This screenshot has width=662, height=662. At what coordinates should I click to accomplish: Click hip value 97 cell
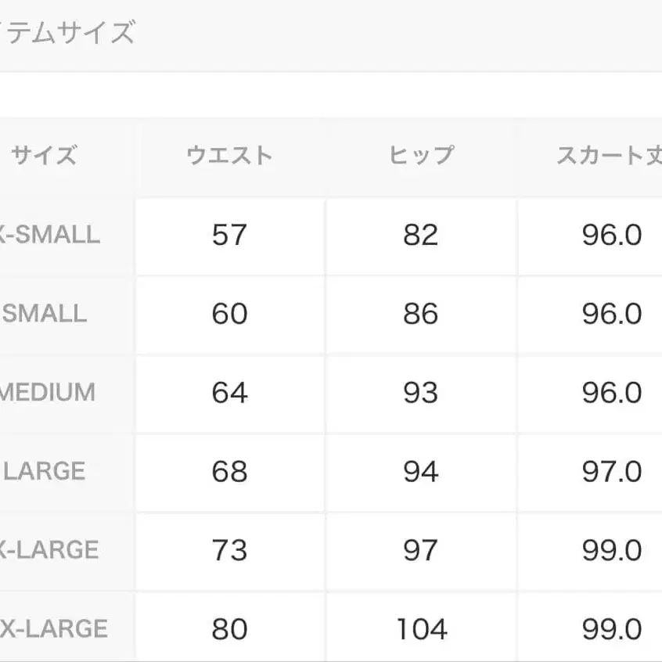(x=421, y=550)
